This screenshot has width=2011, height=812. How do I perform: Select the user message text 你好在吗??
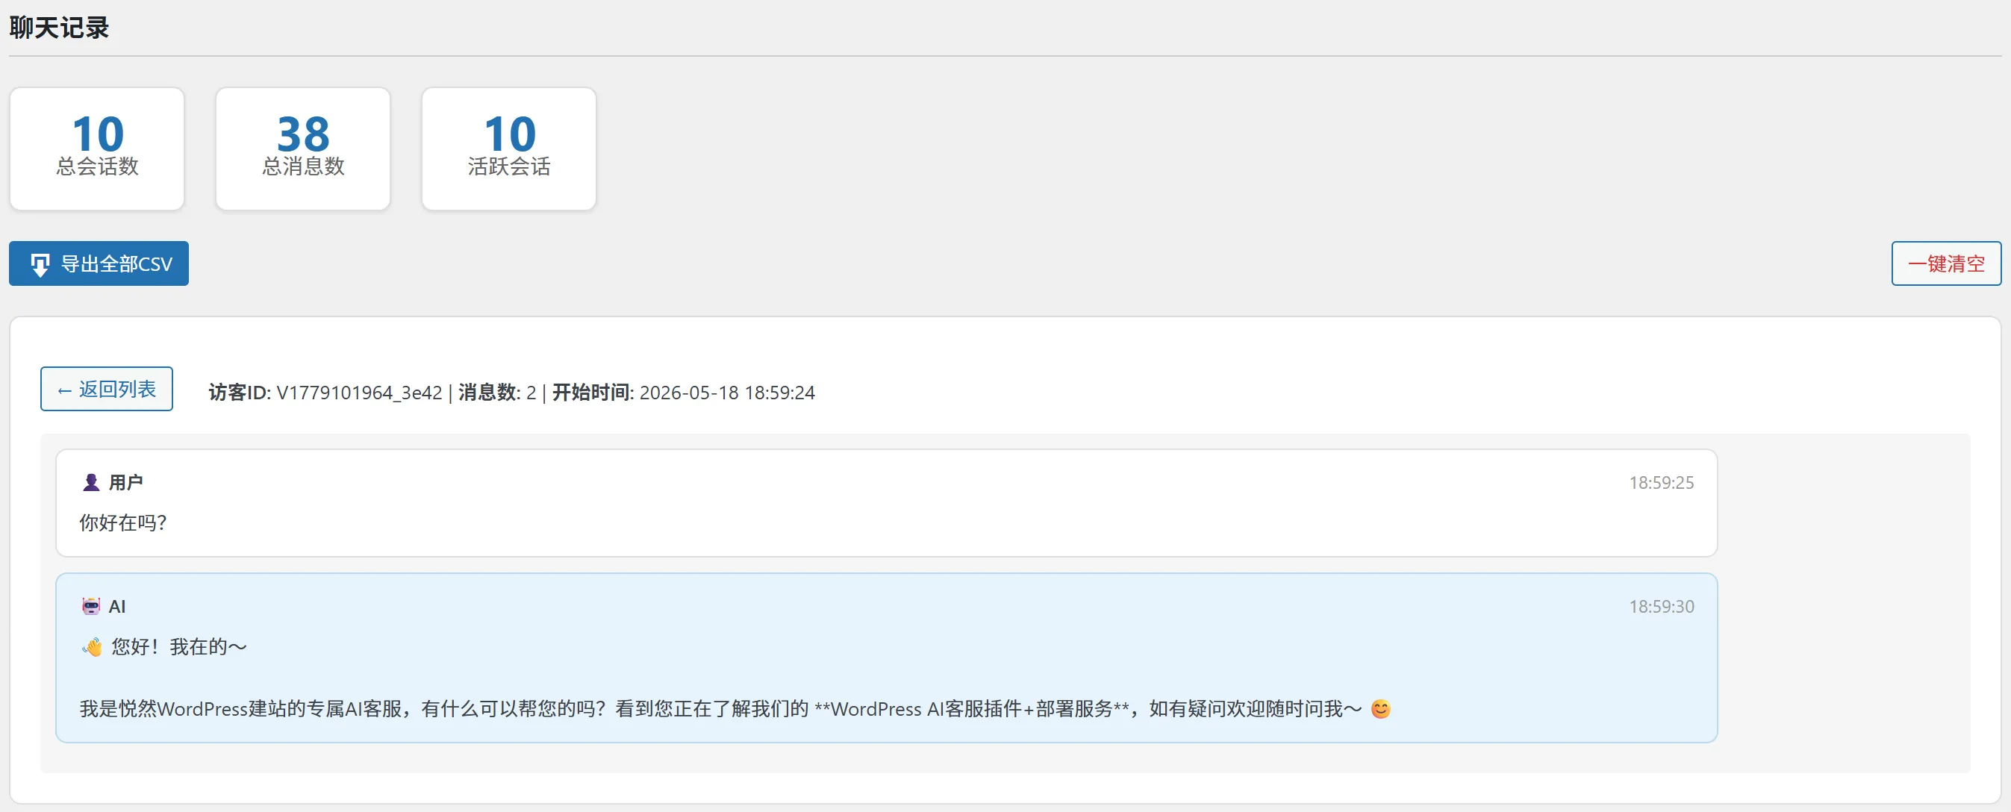[x=123, y=522]
